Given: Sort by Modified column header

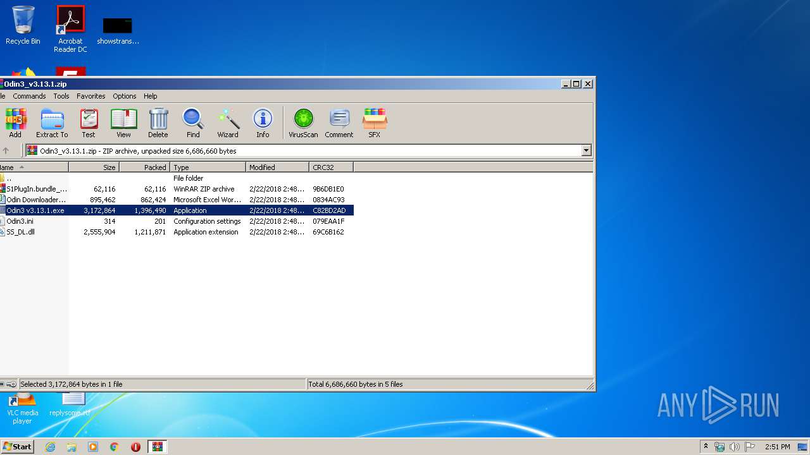Looking at the screenshot, I should click(278, 167).
